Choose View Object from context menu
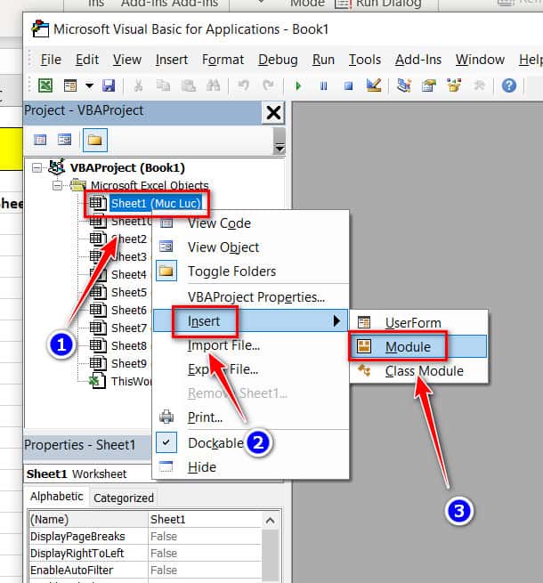Viewport: 543px width, 583px height. [250, 247]
